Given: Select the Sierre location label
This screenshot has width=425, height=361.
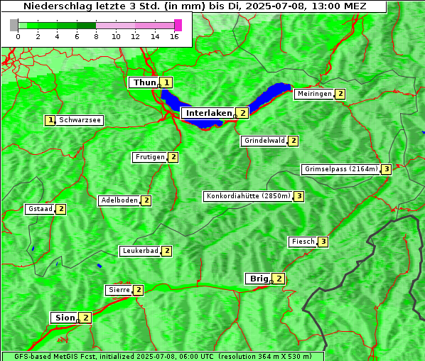Looking at the screenshot, I should click(119, 290).
